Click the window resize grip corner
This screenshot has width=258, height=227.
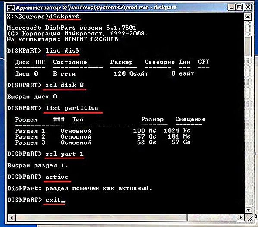tap(249, 218)
